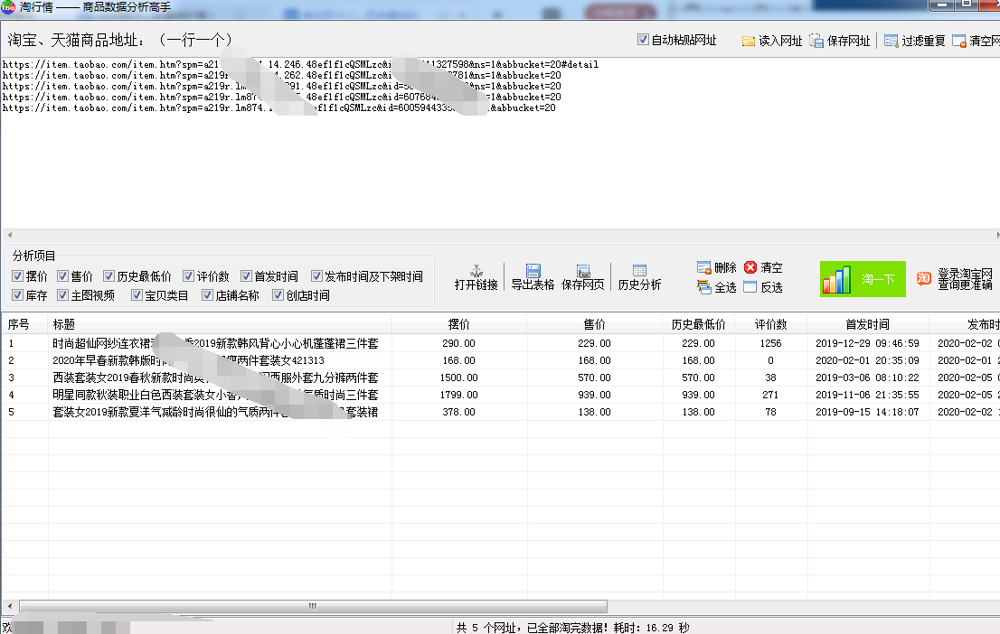
Task: Select row 5 title 套装女2019新款夏洋气减龄
Action: tap(215, 412)
